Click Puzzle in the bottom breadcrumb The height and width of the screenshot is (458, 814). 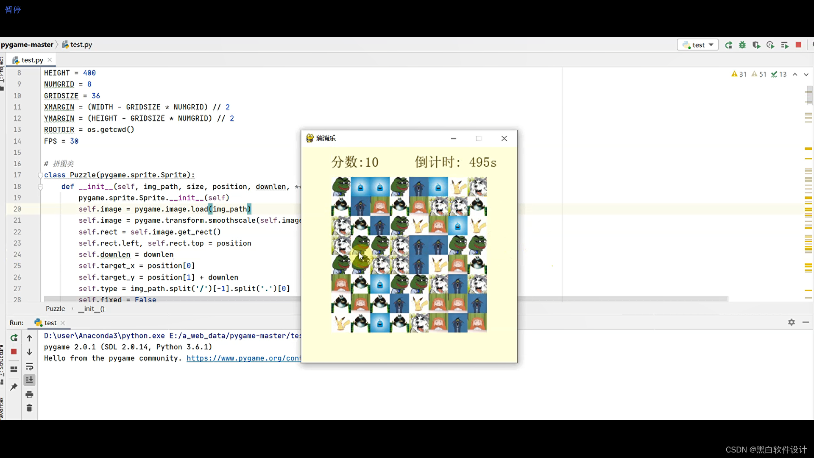pos(56,309)
